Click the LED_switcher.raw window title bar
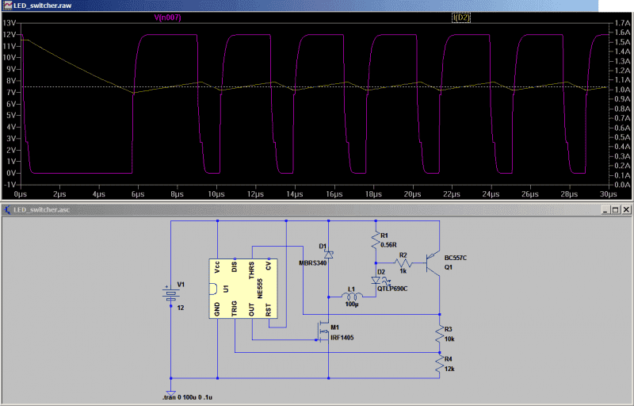Viewport: 634px width, 406px height. pos(238,5)
